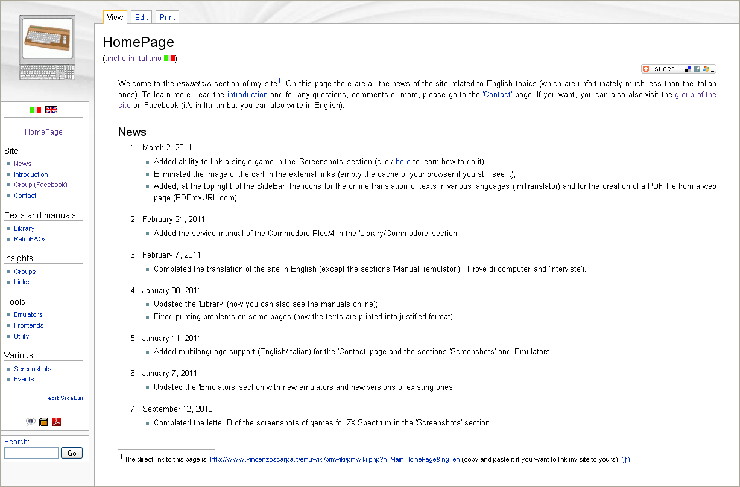This screenshot has height=487, width=740.
Task: Click the 'HomePage' page title heading
Action: (139, 42)
